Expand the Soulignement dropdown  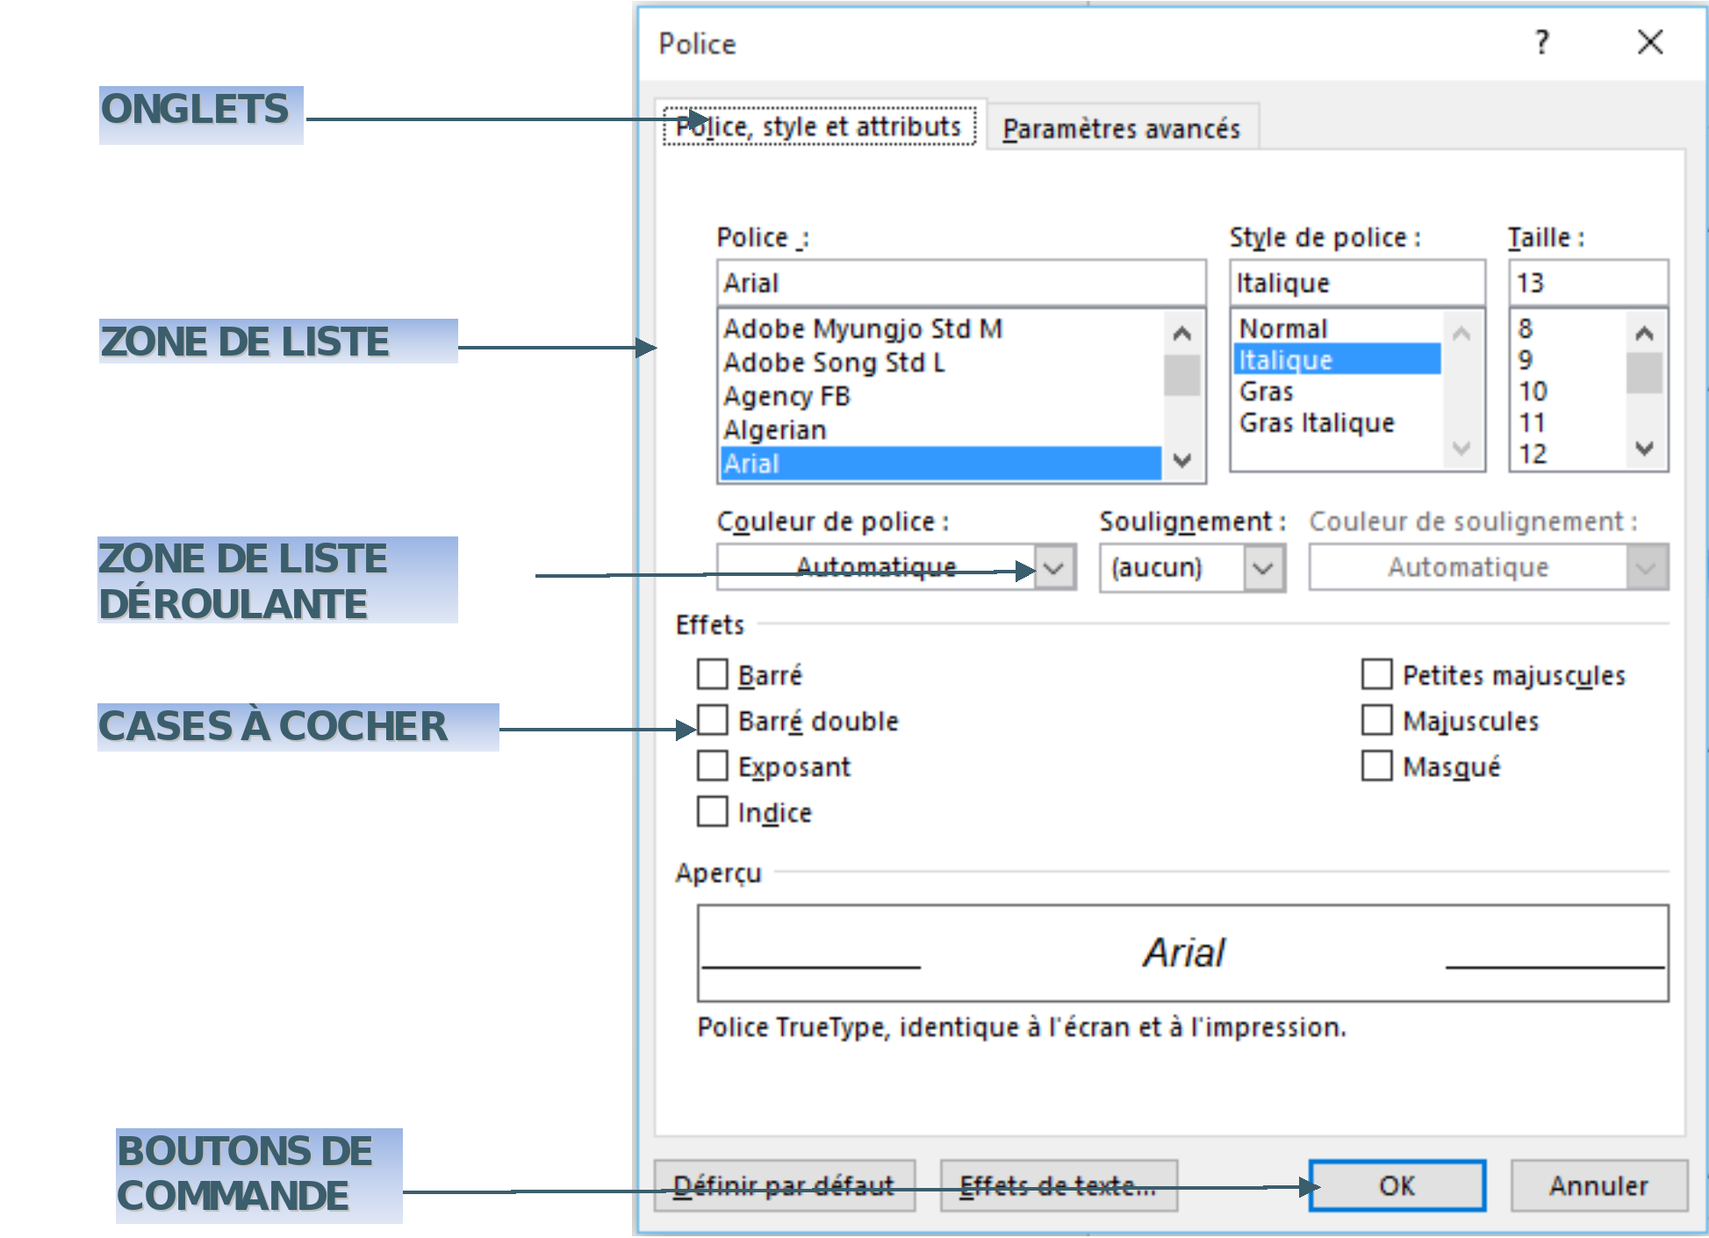click(1264, 567)
